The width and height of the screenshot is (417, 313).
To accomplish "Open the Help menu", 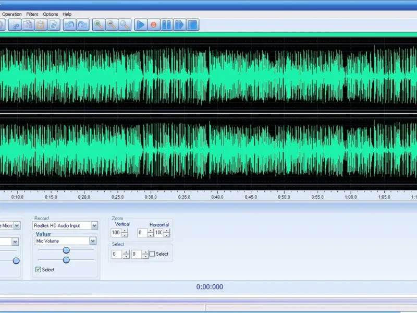I will [x=67, y=14].
